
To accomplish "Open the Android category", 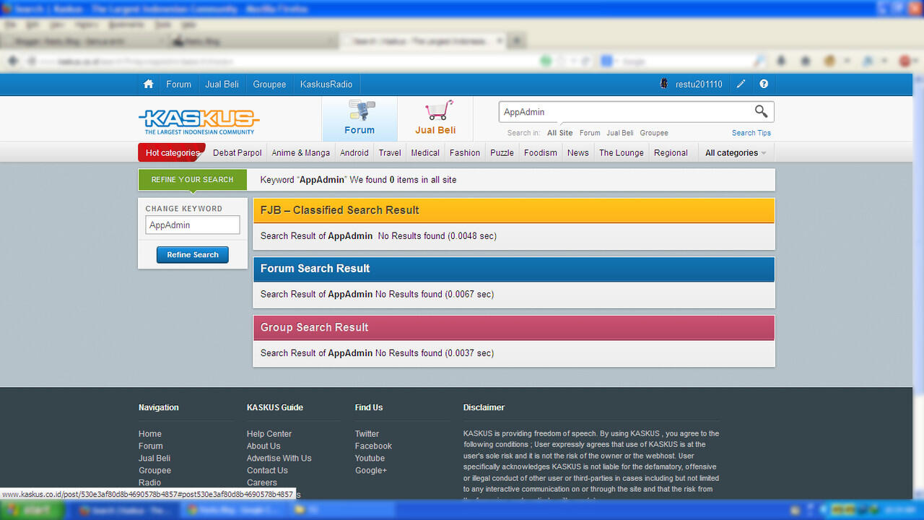I will pyautogui.click(x=354, y=153).
